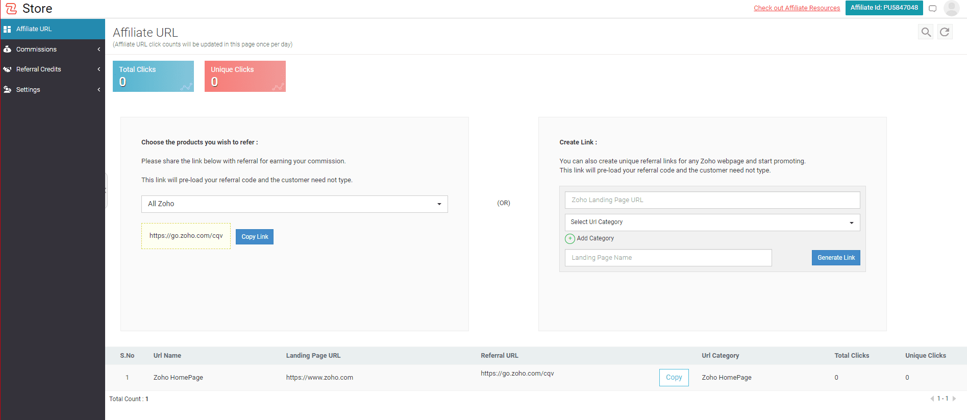
Task: Click the Affiliate URL page heading
Action: tap(145, 33)
